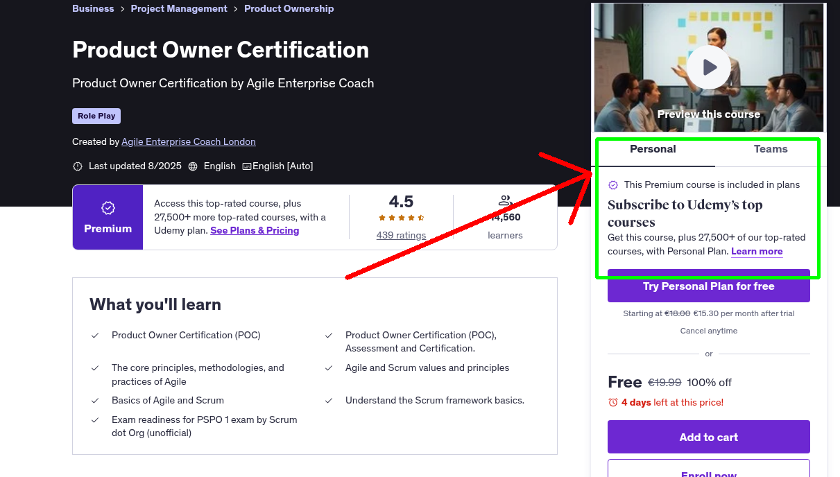Select the Basics of Agile and Scrum item
The height and width of the screenshot is (477, 840).
pos(168,400)
